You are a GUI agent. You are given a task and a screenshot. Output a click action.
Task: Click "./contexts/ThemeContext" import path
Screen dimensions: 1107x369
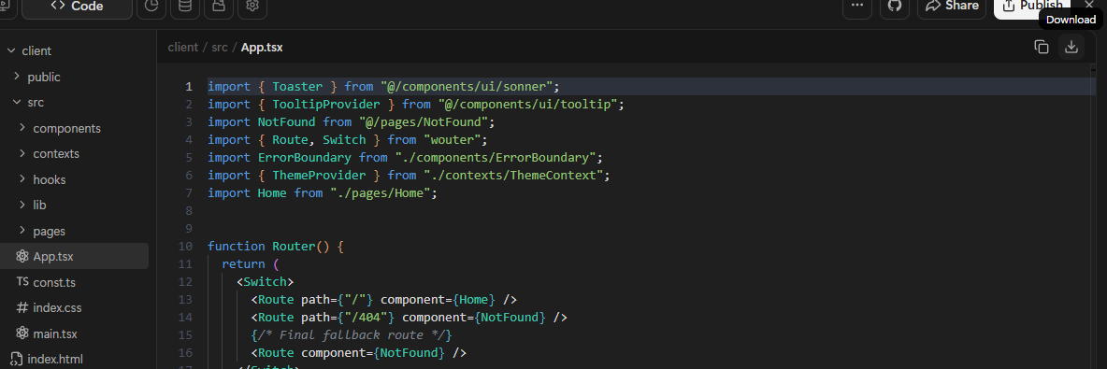513,175
